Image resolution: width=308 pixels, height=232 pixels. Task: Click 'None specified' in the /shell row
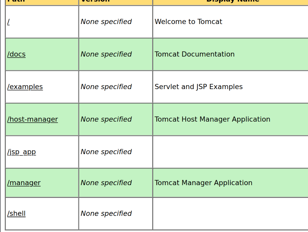106,214
